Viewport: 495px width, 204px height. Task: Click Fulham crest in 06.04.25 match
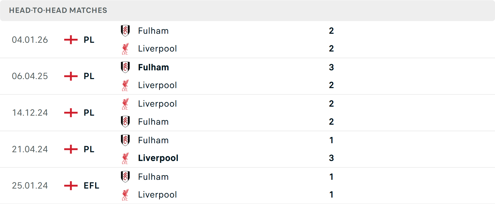125,67
